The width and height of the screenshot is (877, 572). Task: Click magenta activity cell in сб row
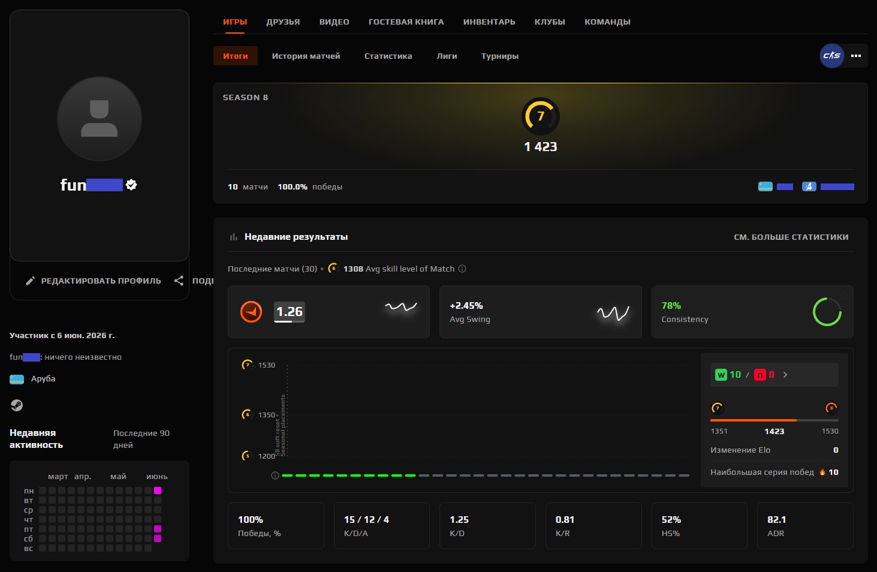click(x=158, y=538)
